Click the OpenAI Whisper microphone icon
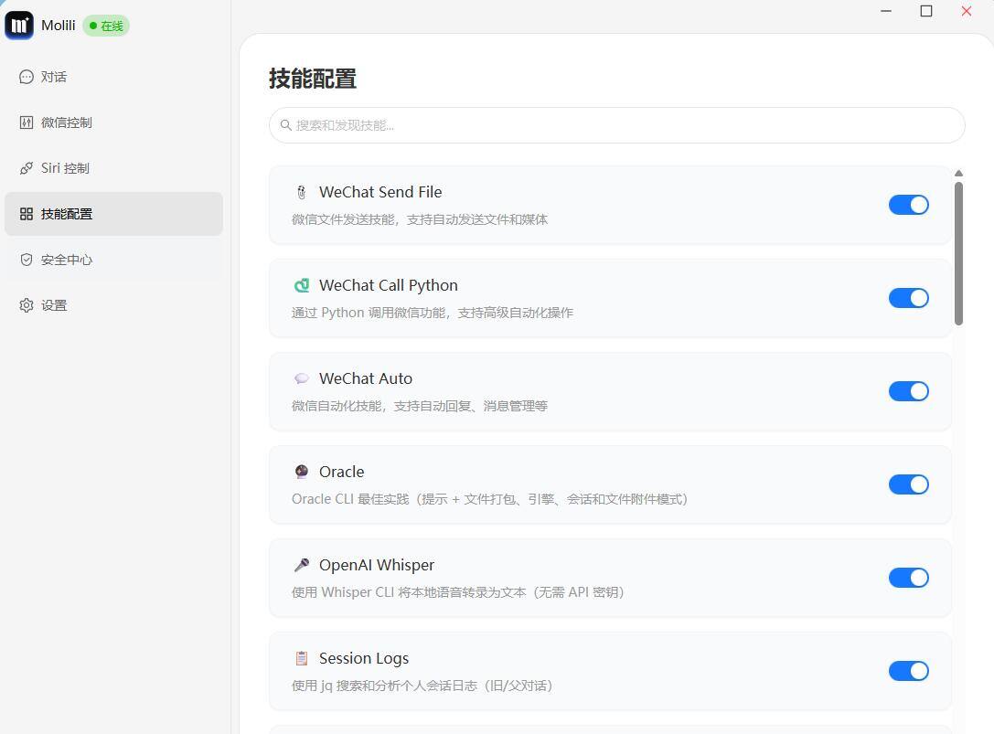994x734 pixels. click(x=301, y=565)
